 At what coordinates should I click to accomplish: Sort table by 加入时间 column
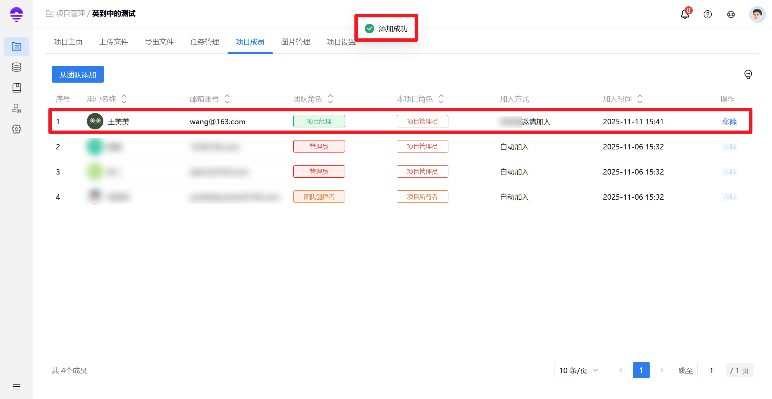click(640, 99)
